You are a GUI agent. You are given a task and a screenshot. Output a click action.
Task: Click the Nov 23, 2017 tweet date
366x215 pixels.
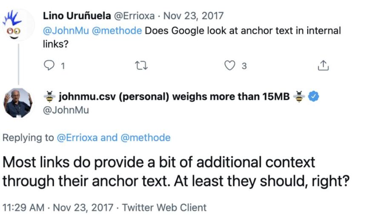pos(194,16)
